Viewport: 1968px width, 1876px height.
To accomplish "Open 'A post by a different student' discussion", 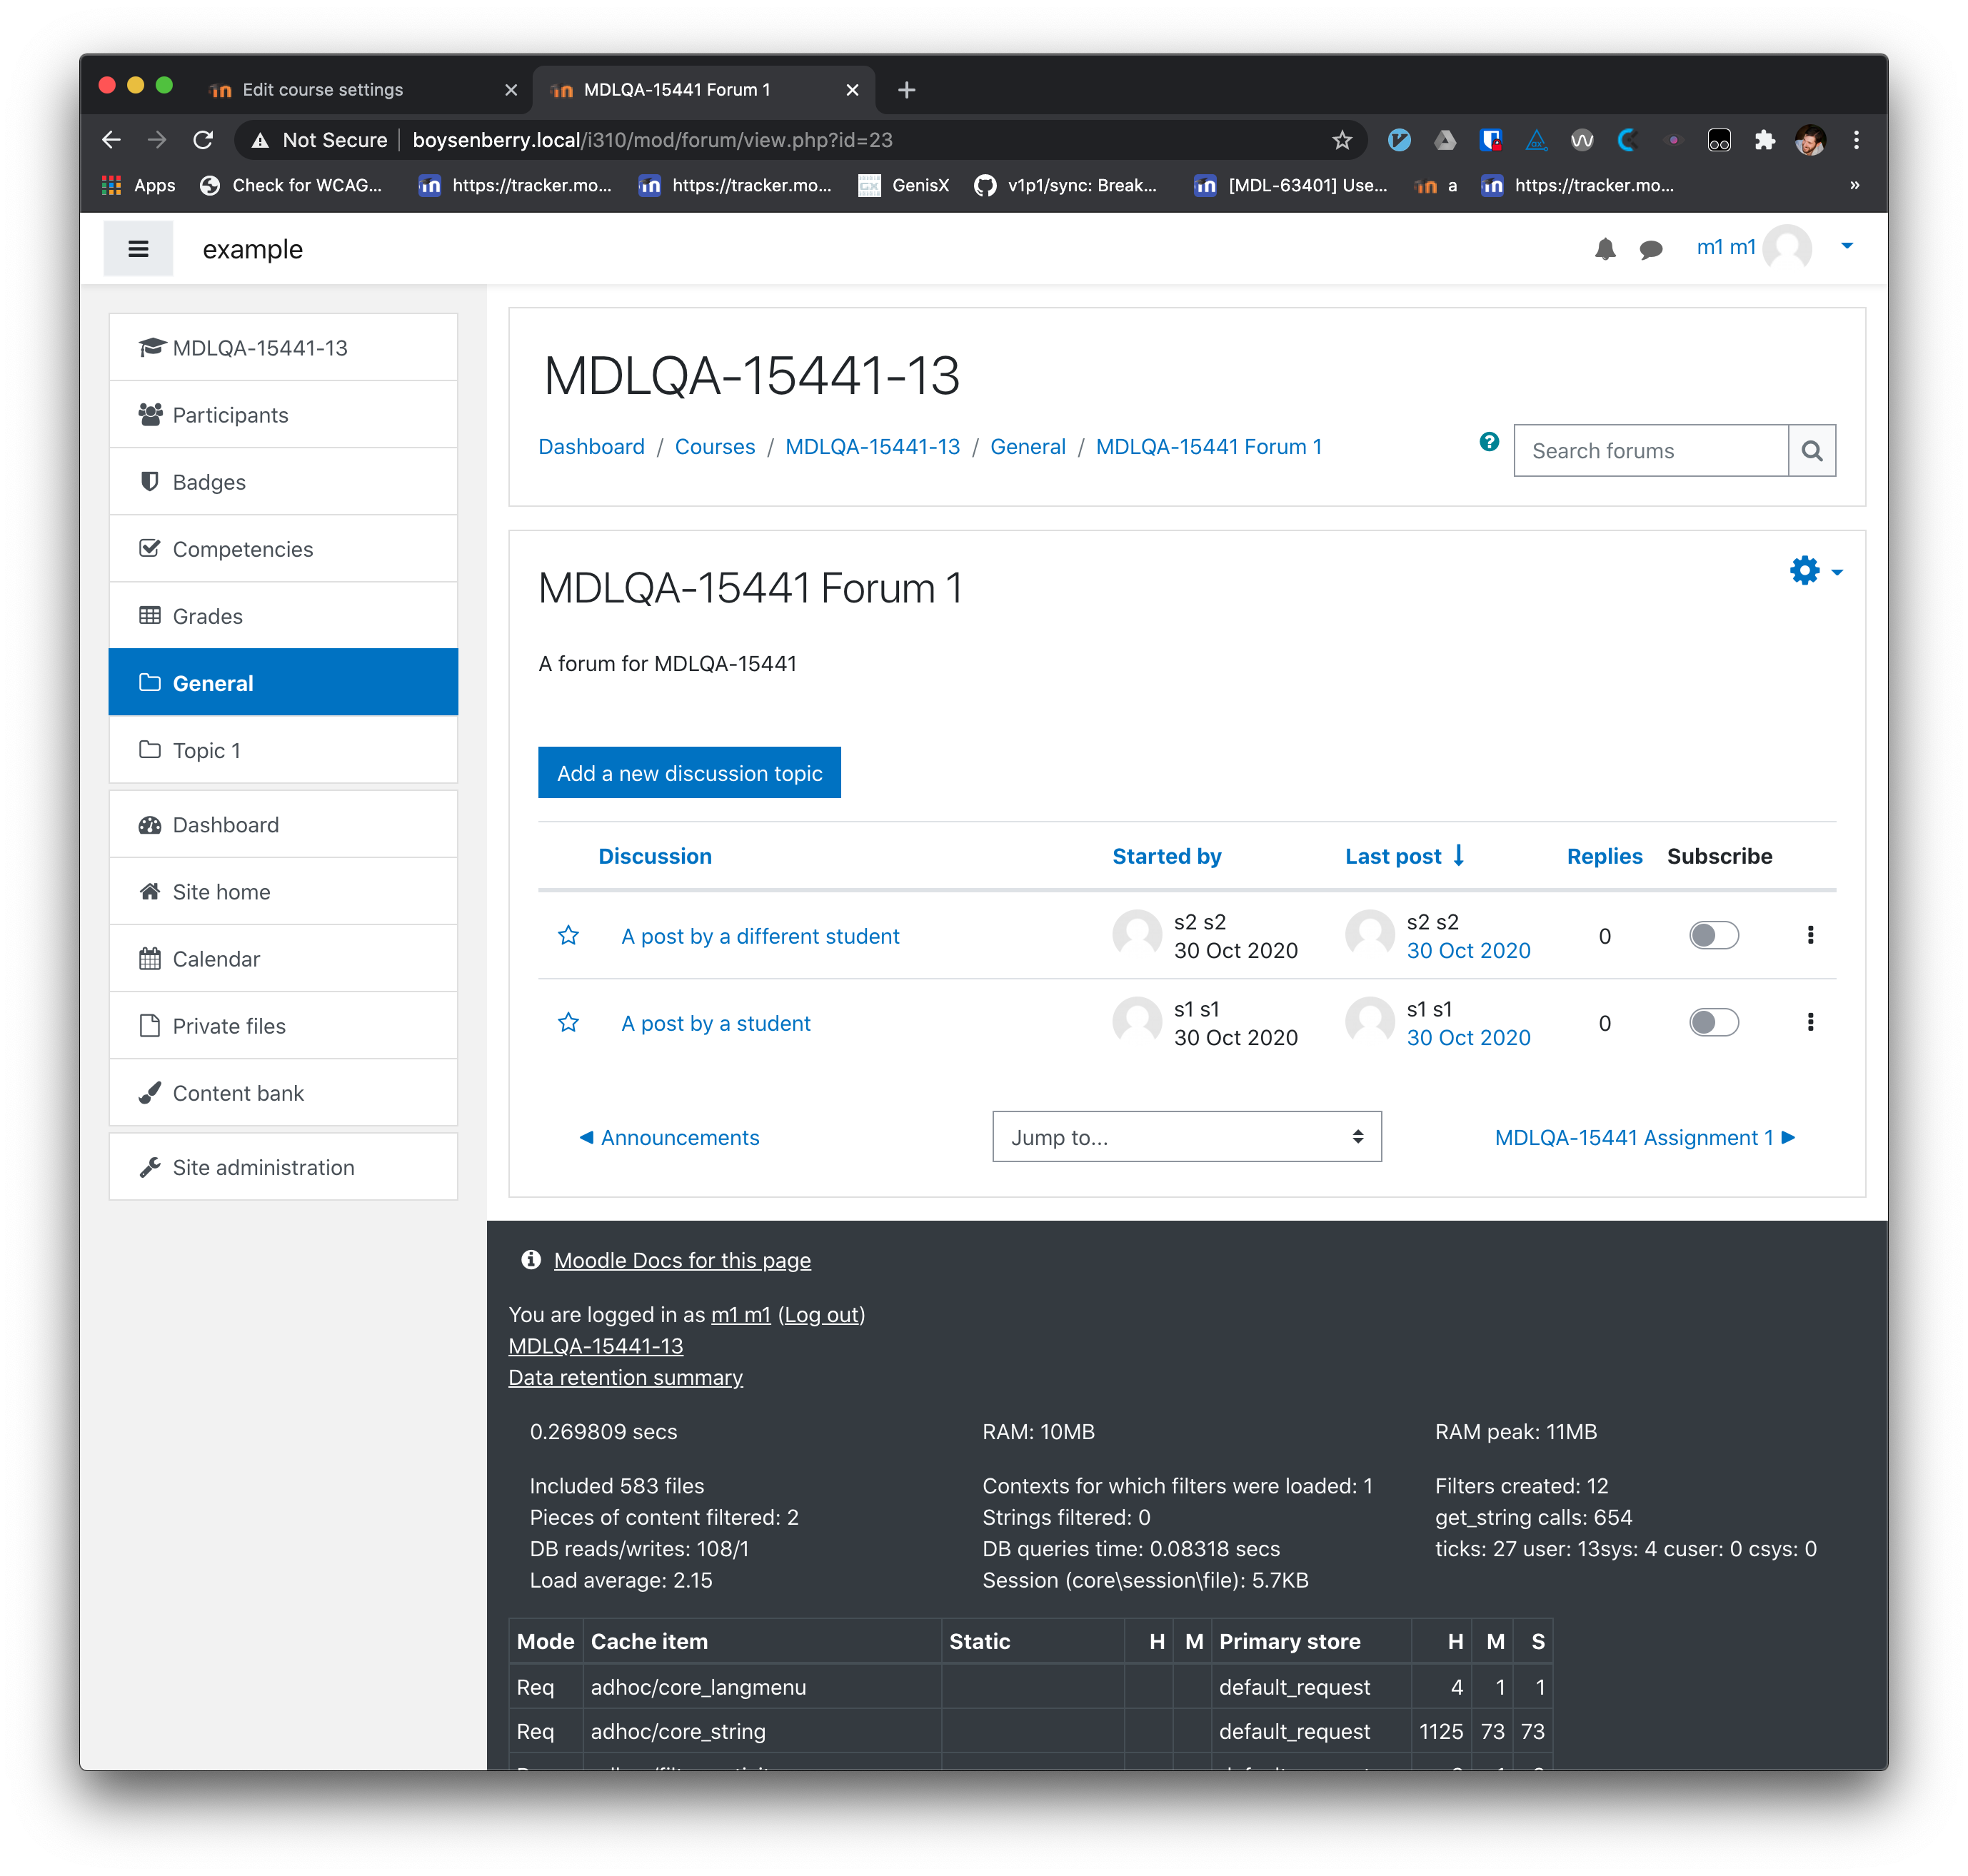I will [x=759, y=937].
